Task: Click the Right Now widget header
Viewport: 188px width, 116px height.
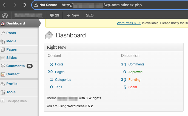Action: coord(114,47)
